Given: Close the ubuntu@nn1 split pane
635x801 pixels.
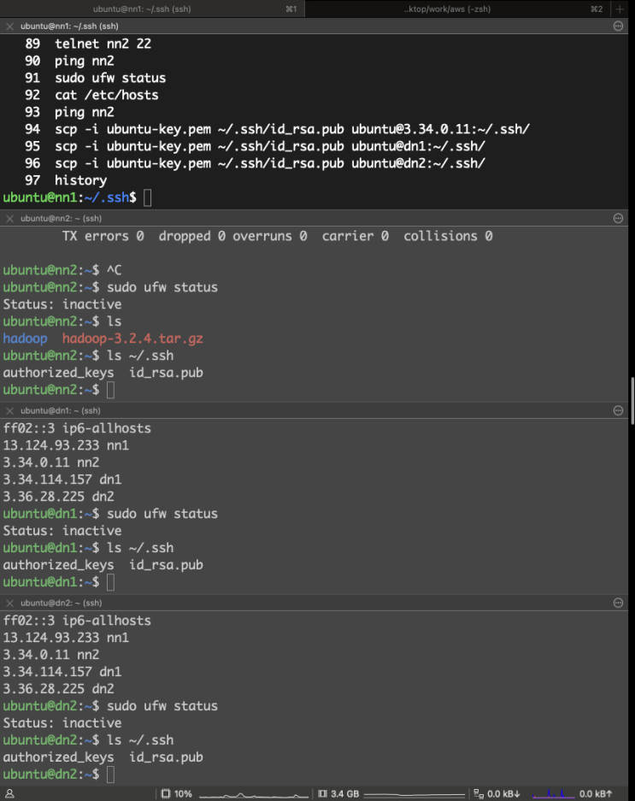Looking at the screenshot, I should [9, 26].
